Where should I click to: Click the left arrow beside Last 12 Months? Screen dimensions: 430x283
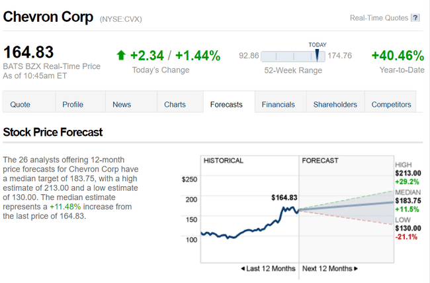[x=243, y=268]
